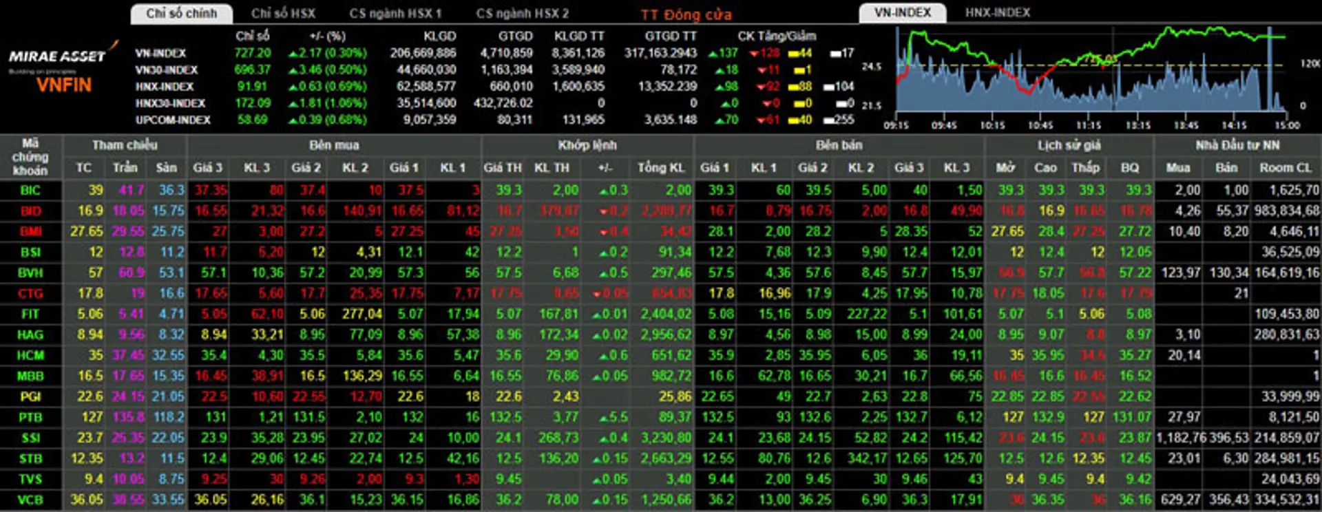Open stock symbol BID
Viewport: 1322px width, 512px height.
tap(30, 211)
